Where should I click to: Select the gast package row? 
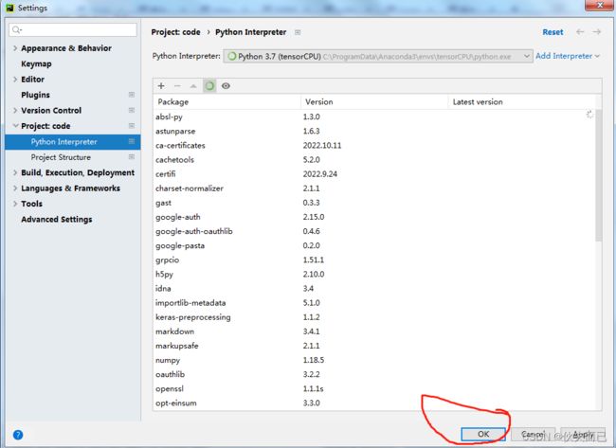click(x=374, y=203)
